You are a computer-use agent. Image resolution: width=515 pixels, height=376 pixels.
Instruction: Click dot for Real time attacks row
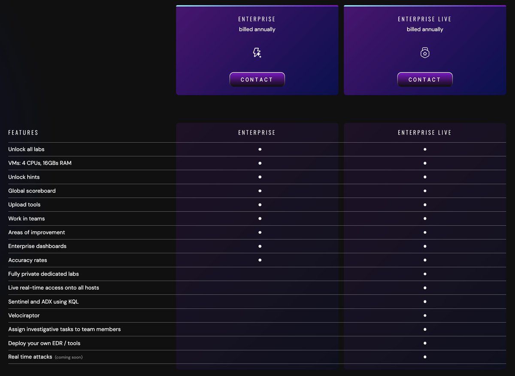425,357
